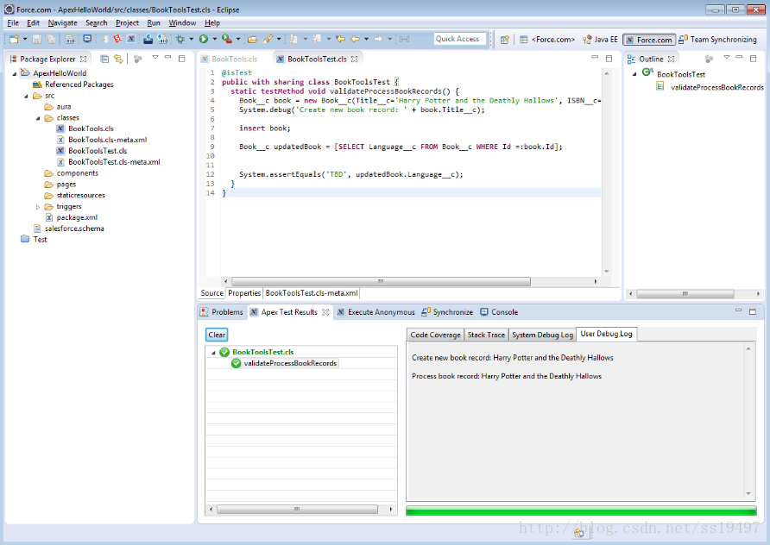Image resolution: width=770 pixels, height=545 pixels.
Task: Click the monitor icon in the toolbar
Action: click(87, 40)
